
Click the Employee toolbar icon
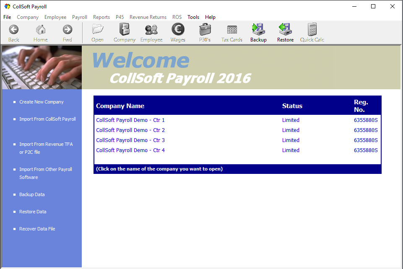tap(151, 30)
